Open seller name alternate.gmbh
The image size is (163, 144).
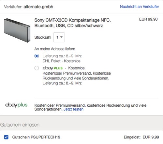[x=38, y=7]
